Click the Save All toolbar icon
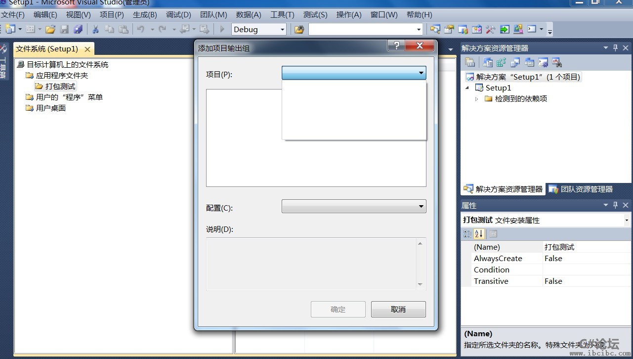 tap(78, 30)
